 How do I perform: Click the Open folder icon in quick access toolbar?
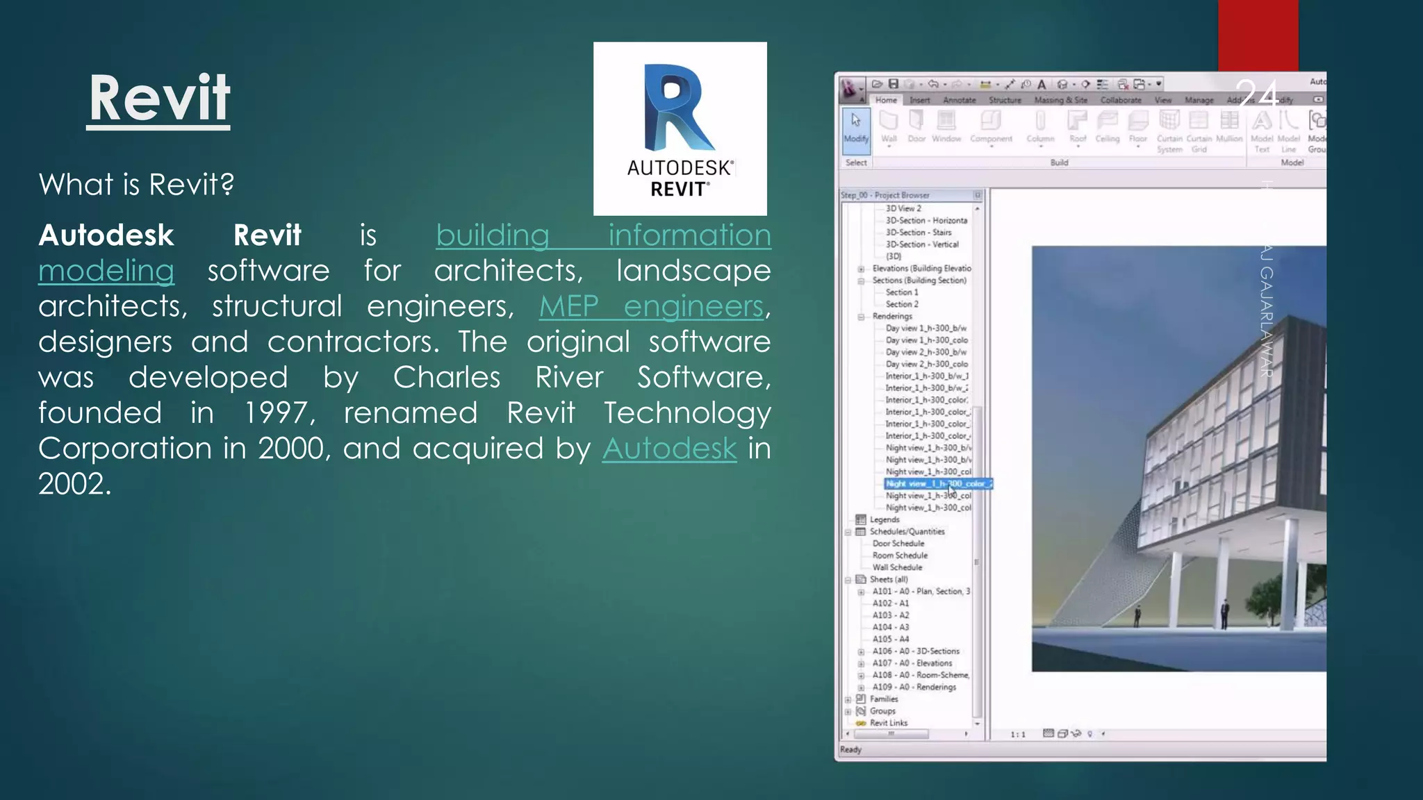tap(877, 84)
